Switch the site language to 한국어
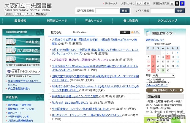The image size is (190, 123). 30,14
